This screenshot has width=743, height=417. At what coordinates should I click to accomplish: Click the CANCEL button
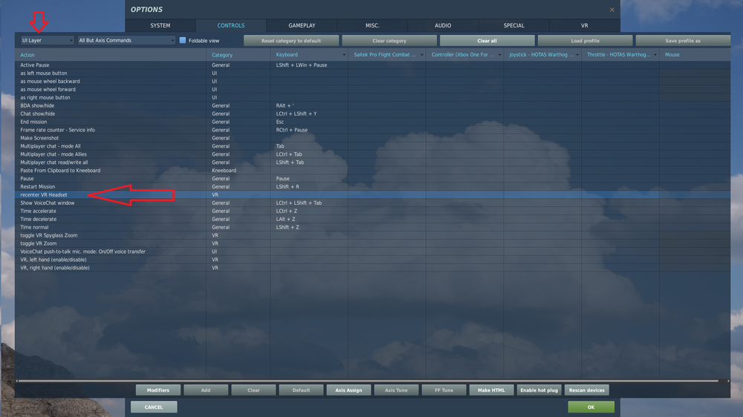(154, 407)
